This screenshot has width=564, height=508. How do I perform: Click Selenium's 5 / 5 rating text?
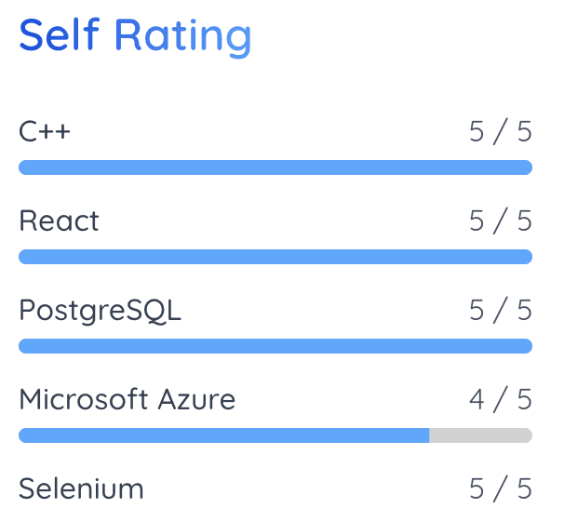pos(501,488)
